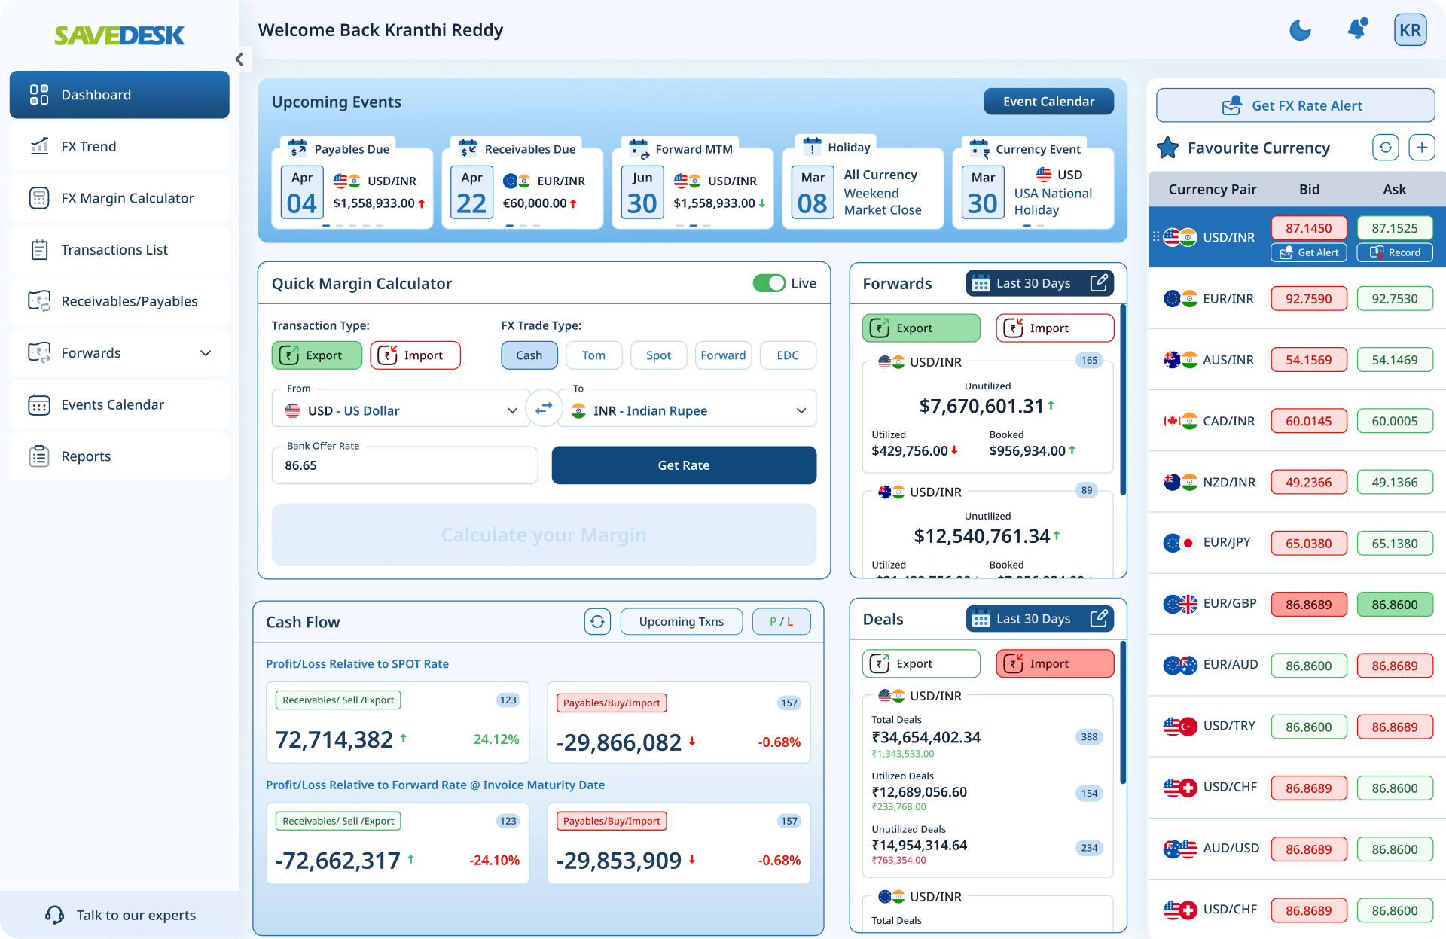Click the Get Rate button

pos(683,465)
